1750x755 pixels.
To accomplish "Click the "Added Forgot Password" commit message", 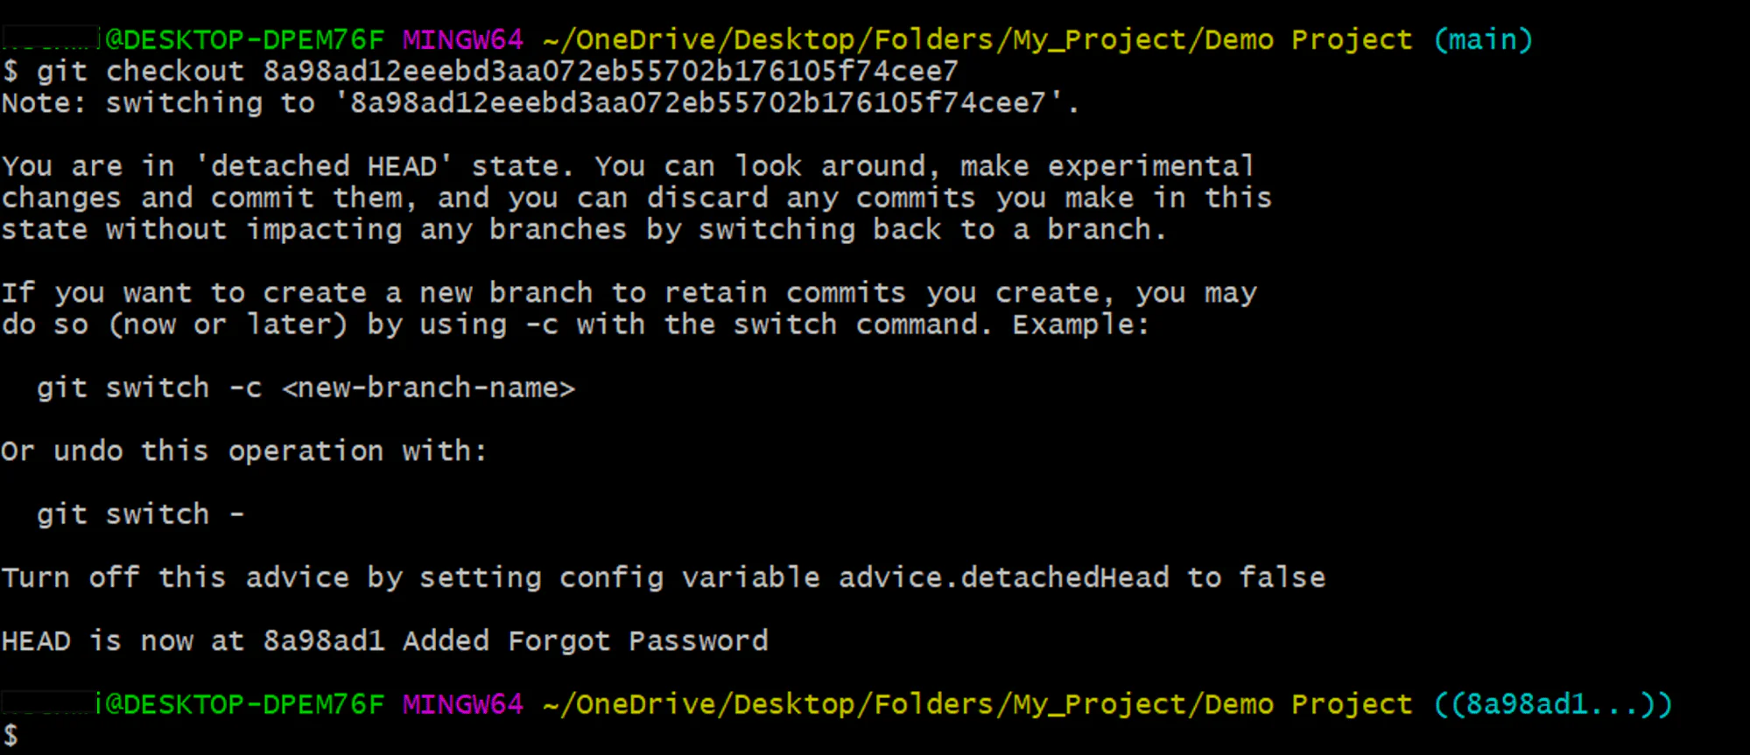I will click(585, 641).
